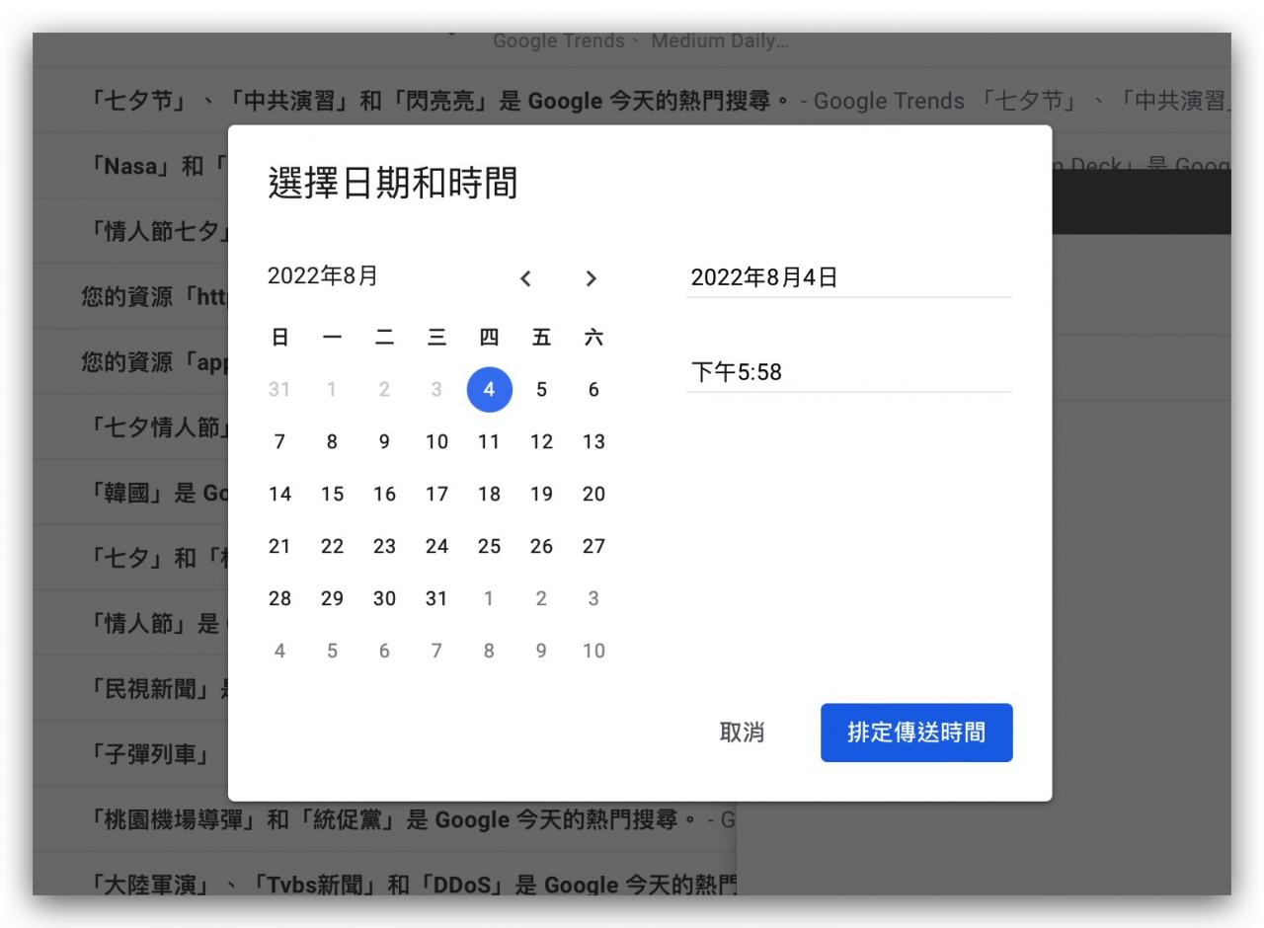Open the 大陸軍演 and DDoS news row

click(x=395, y=886)
